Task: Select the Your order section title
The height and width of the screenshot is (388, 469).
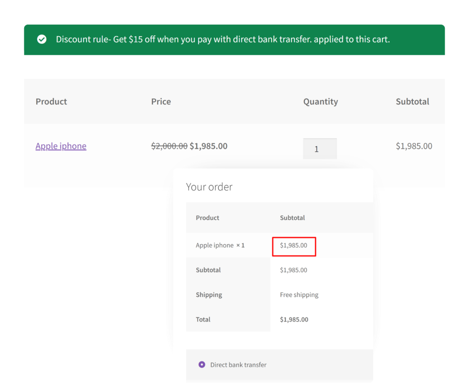Action: pyautogui.click(x=209, y=186)
